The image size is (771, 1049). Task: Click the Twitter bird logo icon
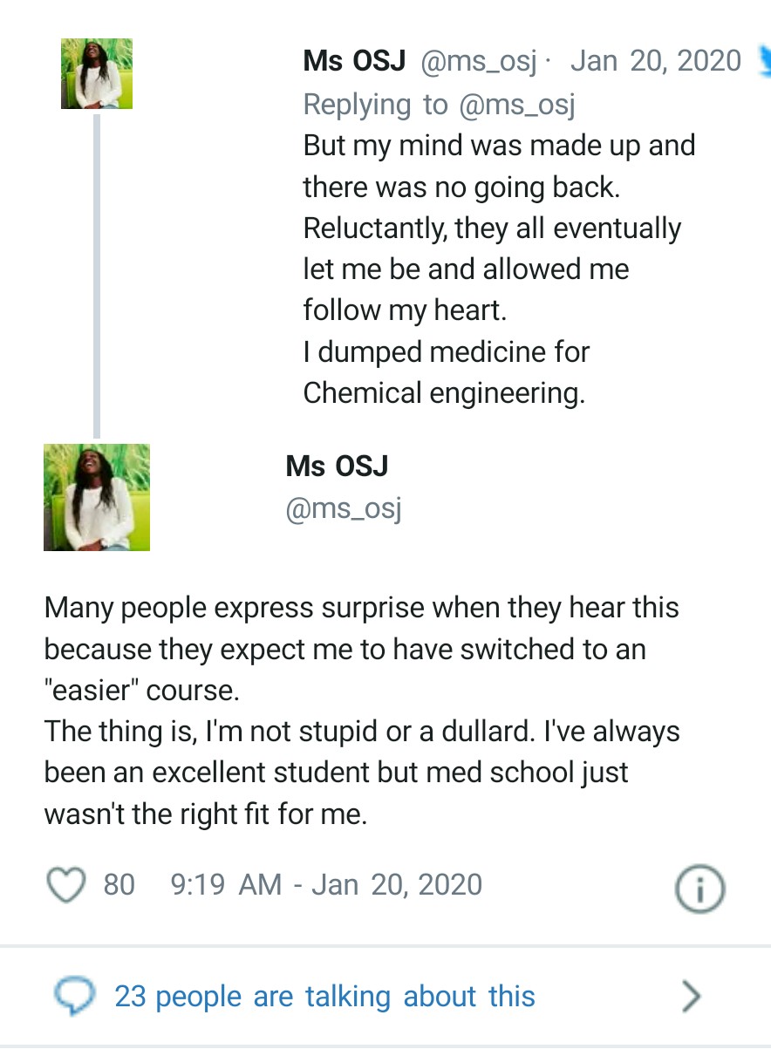tap(764, 59)
